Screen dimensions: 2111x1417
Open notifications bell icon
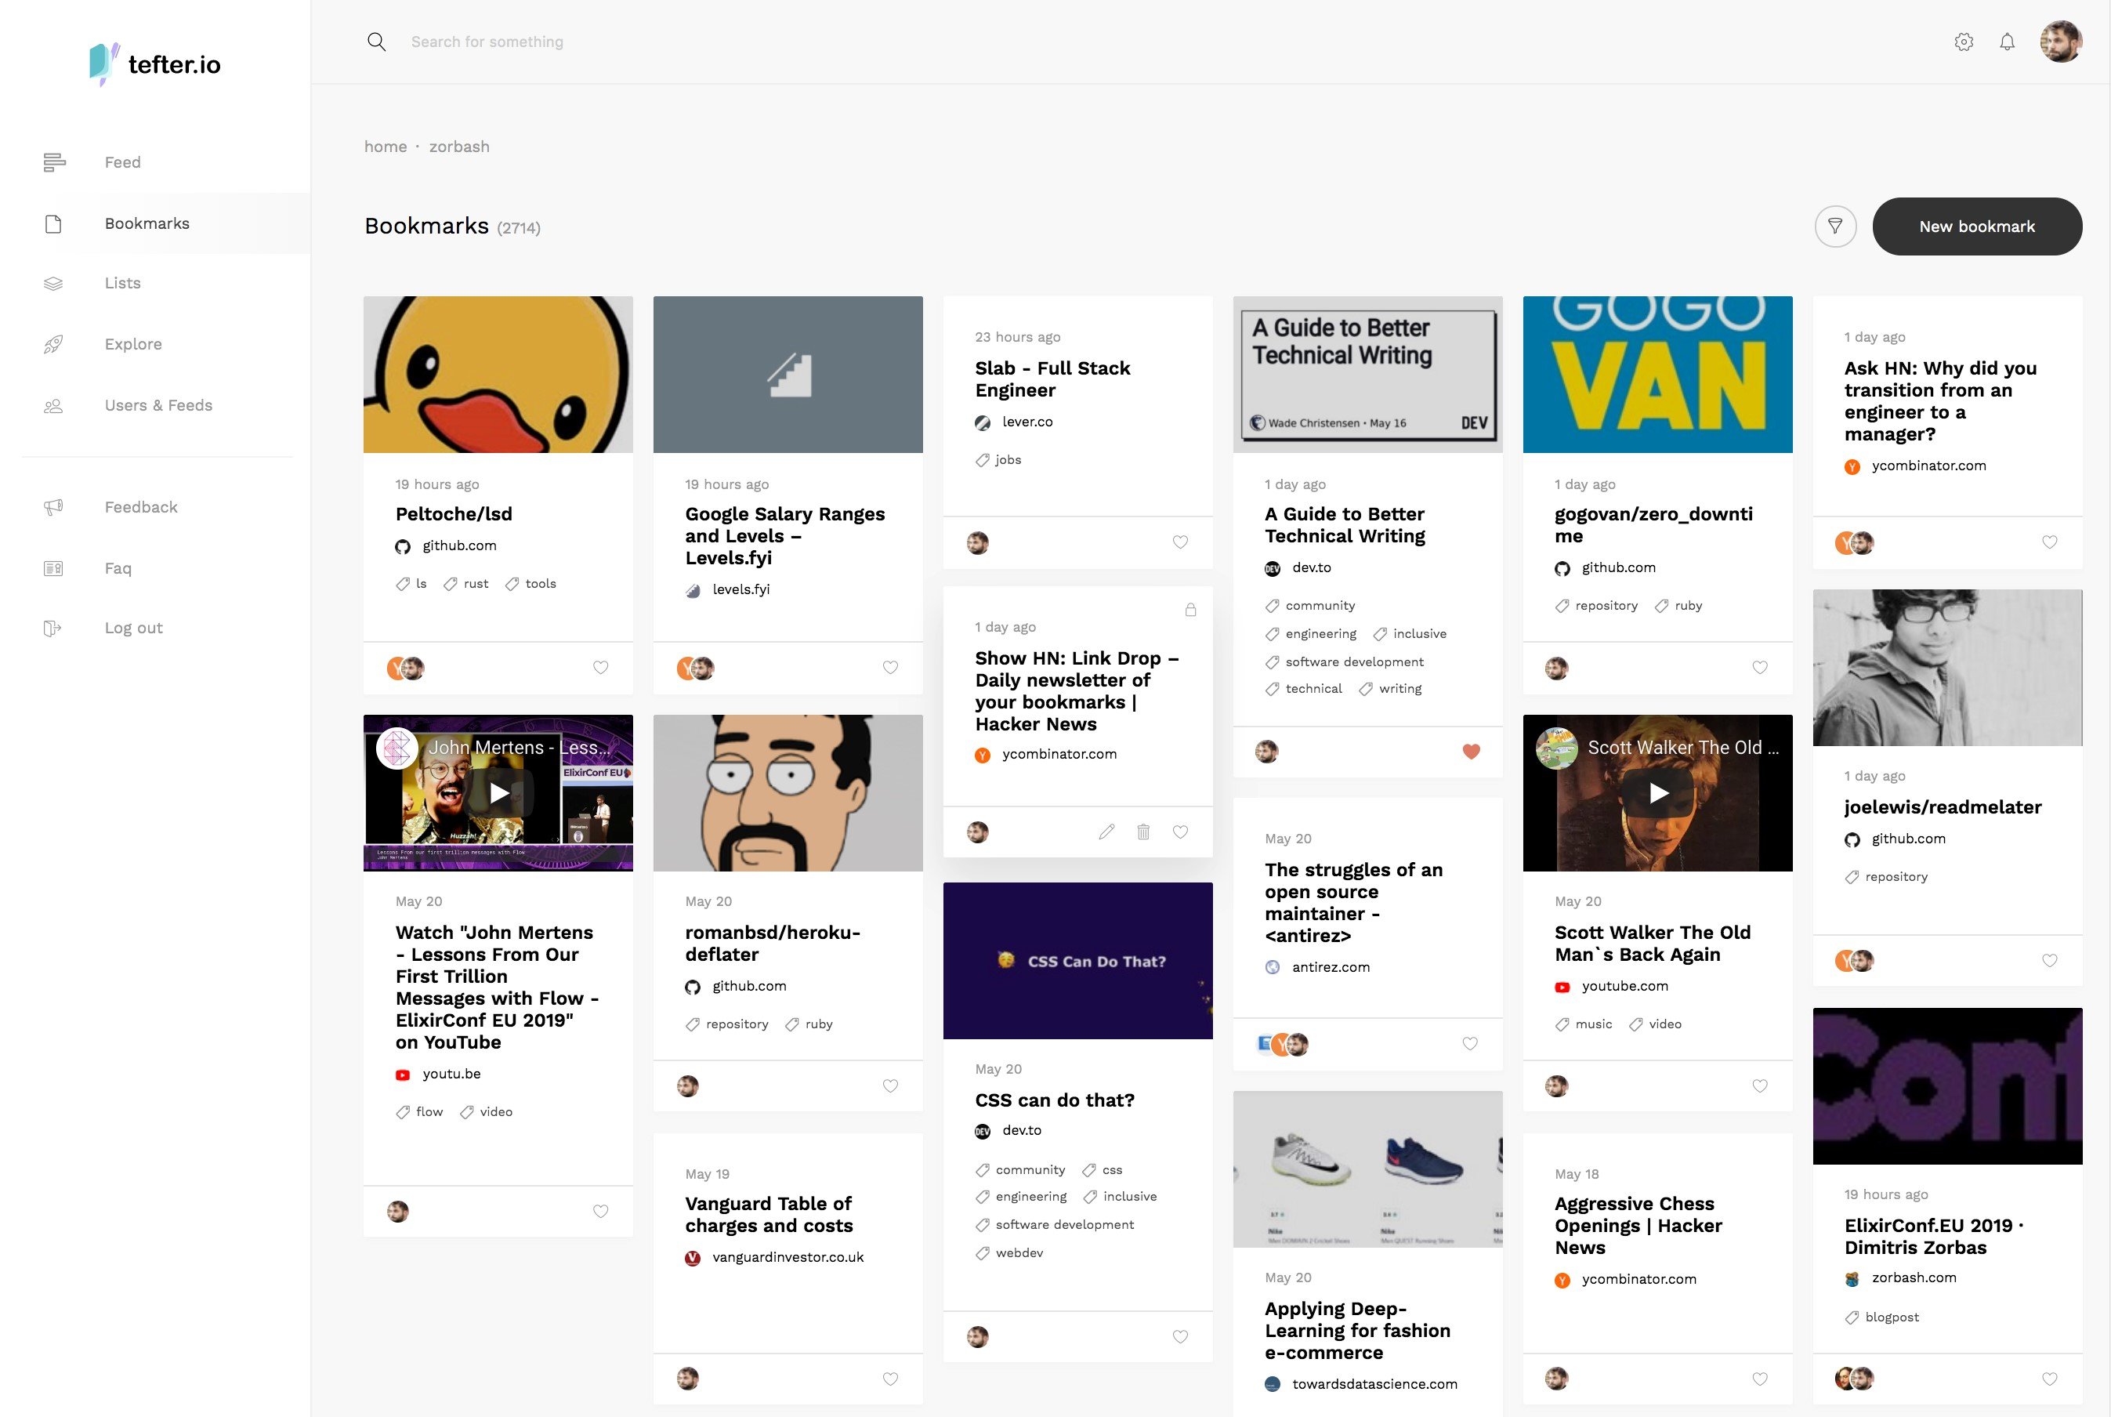pos(2006,42)
